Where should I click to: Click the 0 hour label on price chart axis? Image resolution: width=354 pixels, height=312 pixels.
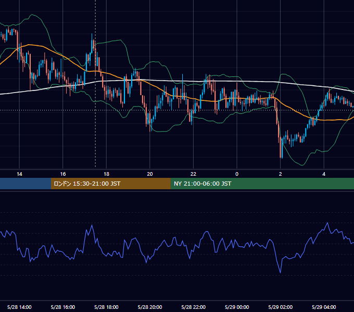(237, 174)
